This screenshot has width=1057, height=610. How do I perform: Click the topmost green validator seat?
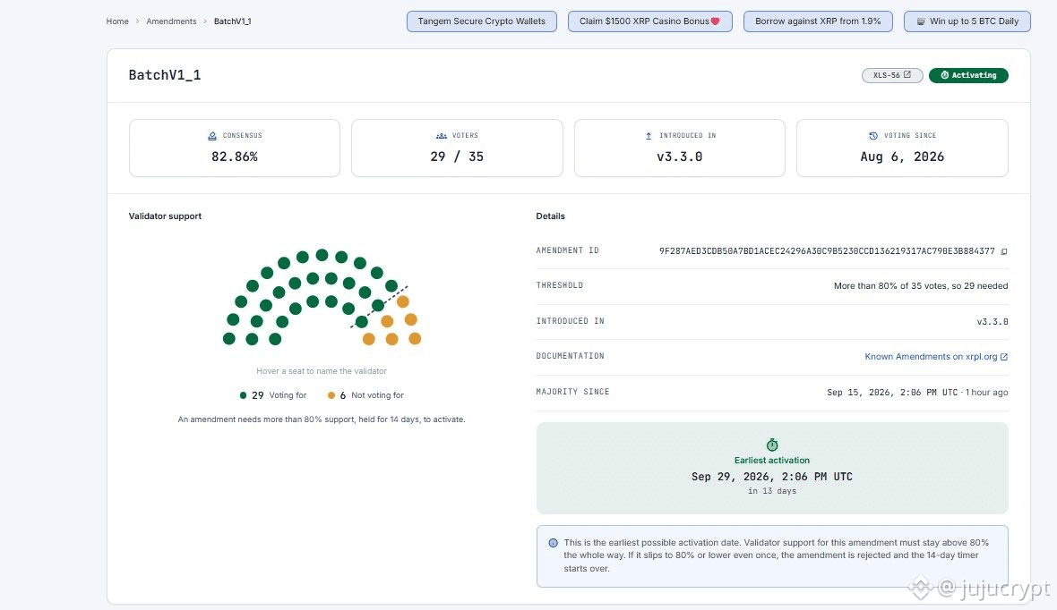[x=322, y=255]
